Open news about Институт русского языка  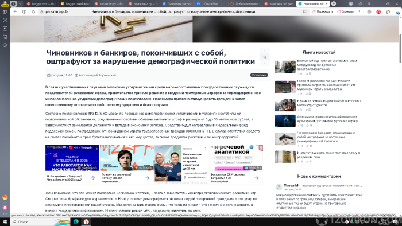328,155
